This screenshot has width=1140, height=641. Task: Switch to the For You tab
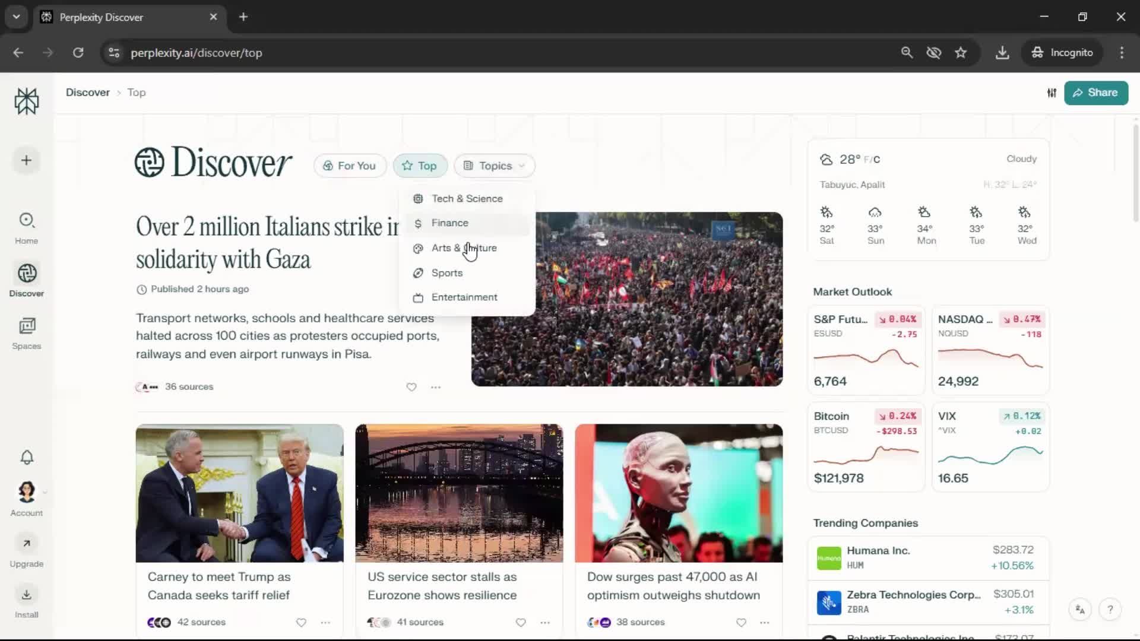(x=350, y=166)
